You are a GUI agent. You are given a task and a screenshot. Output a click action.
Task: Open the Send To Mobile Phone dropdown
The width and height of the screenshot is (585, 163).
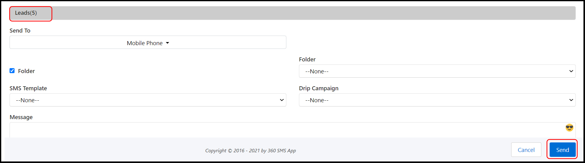[148, 42]
